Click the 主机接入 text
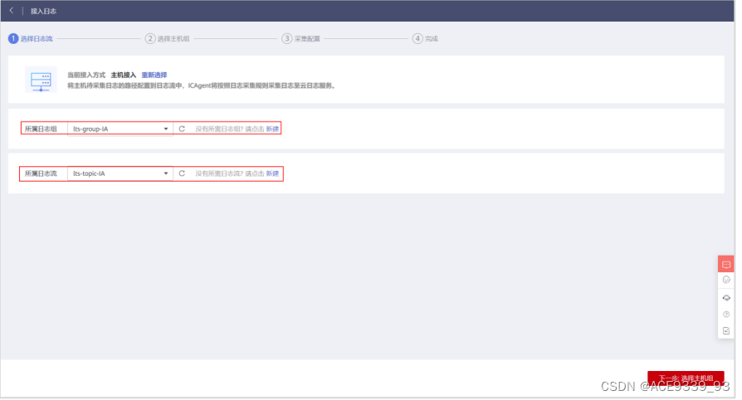The height and width of the screenshot is (400, 742). coord(124,76)
